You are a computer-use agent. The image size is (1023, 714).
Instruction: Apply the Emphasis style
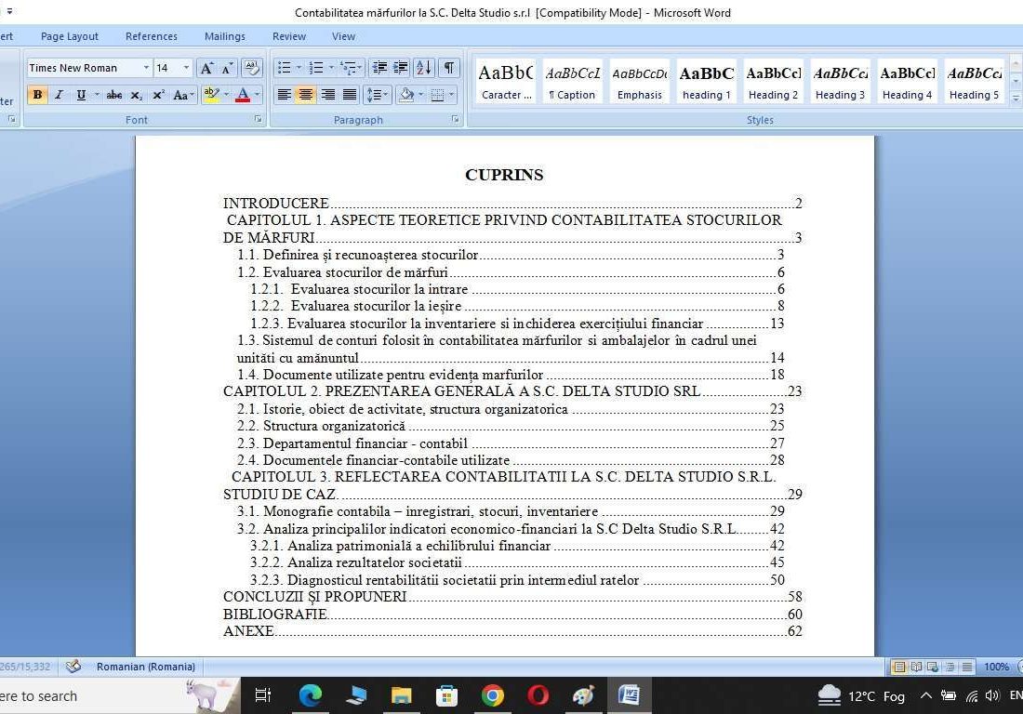640,81
